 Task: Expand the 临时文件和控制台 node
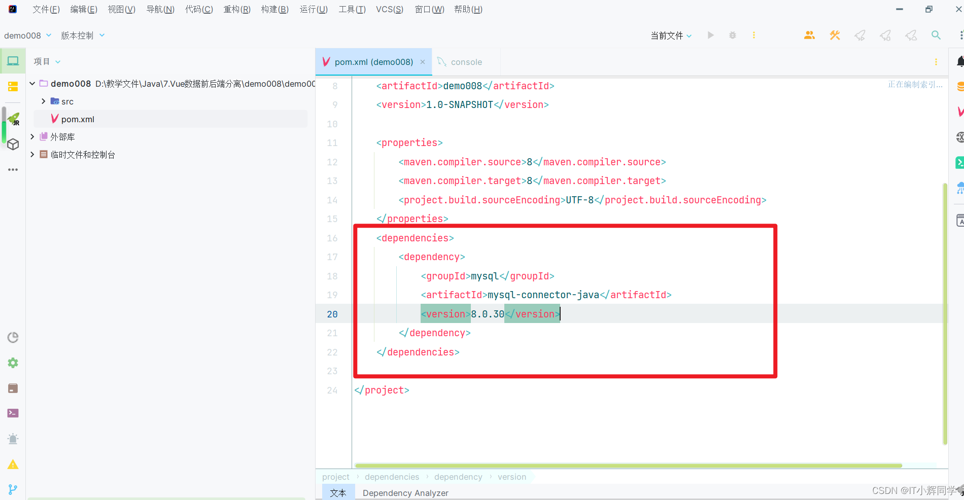coord(32,155)
